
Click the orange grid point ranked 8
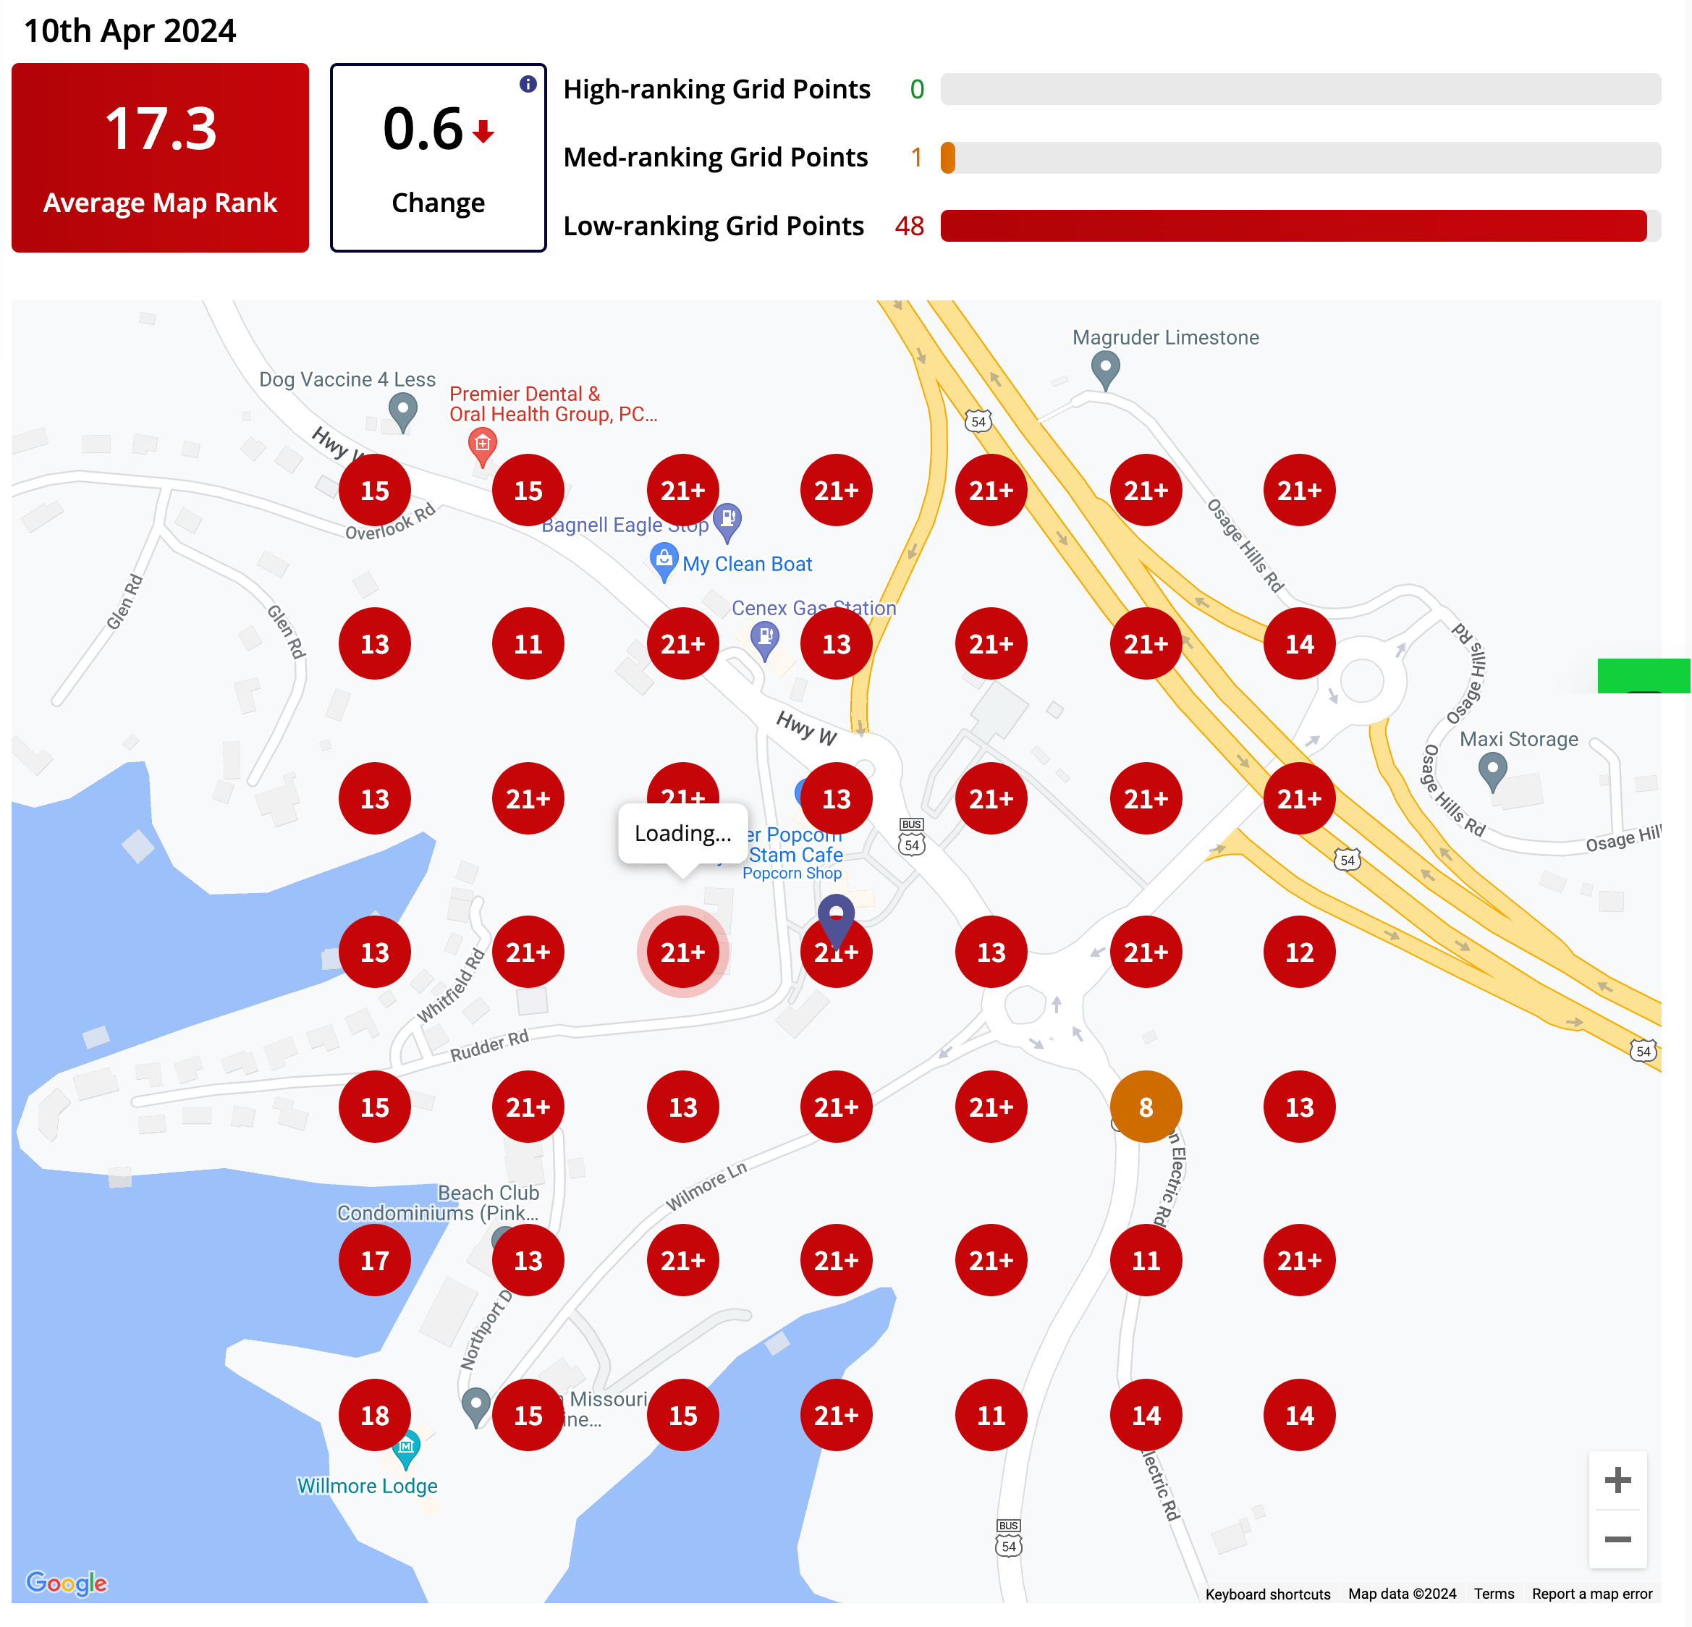coord(1146,1107)
